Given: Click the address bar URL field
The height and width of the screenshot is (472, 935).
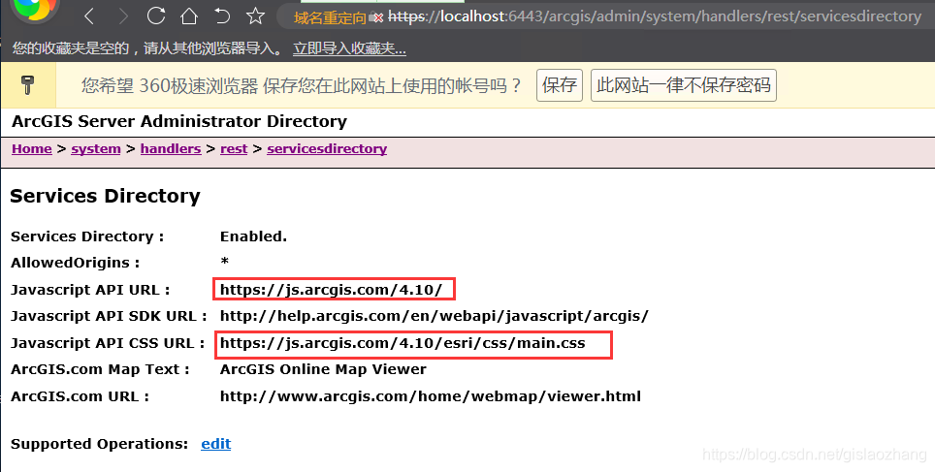Looking at the screenshot, I should pyautogui.click(x=654, y=16).
